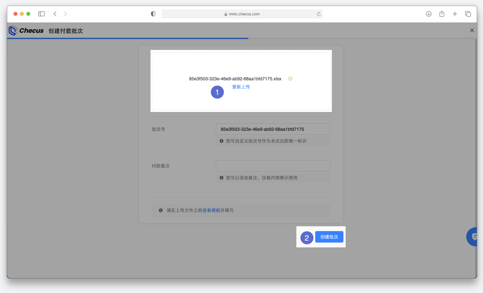Open the privacy shield report
The width and height of the screenshot is (483, 293).
(x=153, y=14)
